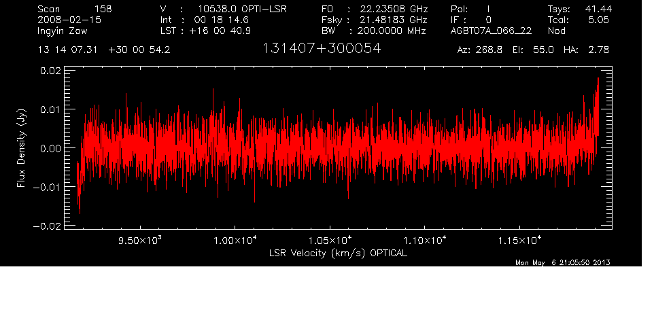Click Tsys value 41.44
654x333 pixels.
598,9
